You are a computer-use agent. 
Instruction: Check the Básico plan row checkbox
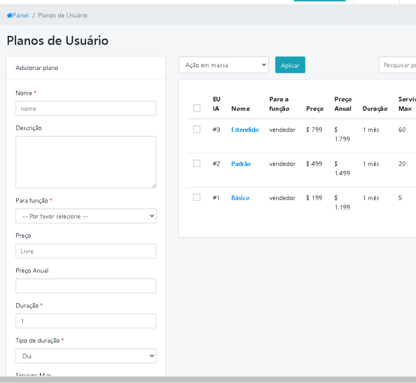pyautogui.click(x=196, y=198)
